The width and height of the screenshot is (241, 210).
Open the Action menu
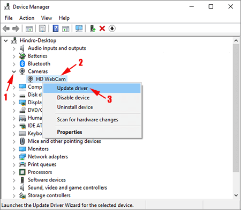point(27,18)
